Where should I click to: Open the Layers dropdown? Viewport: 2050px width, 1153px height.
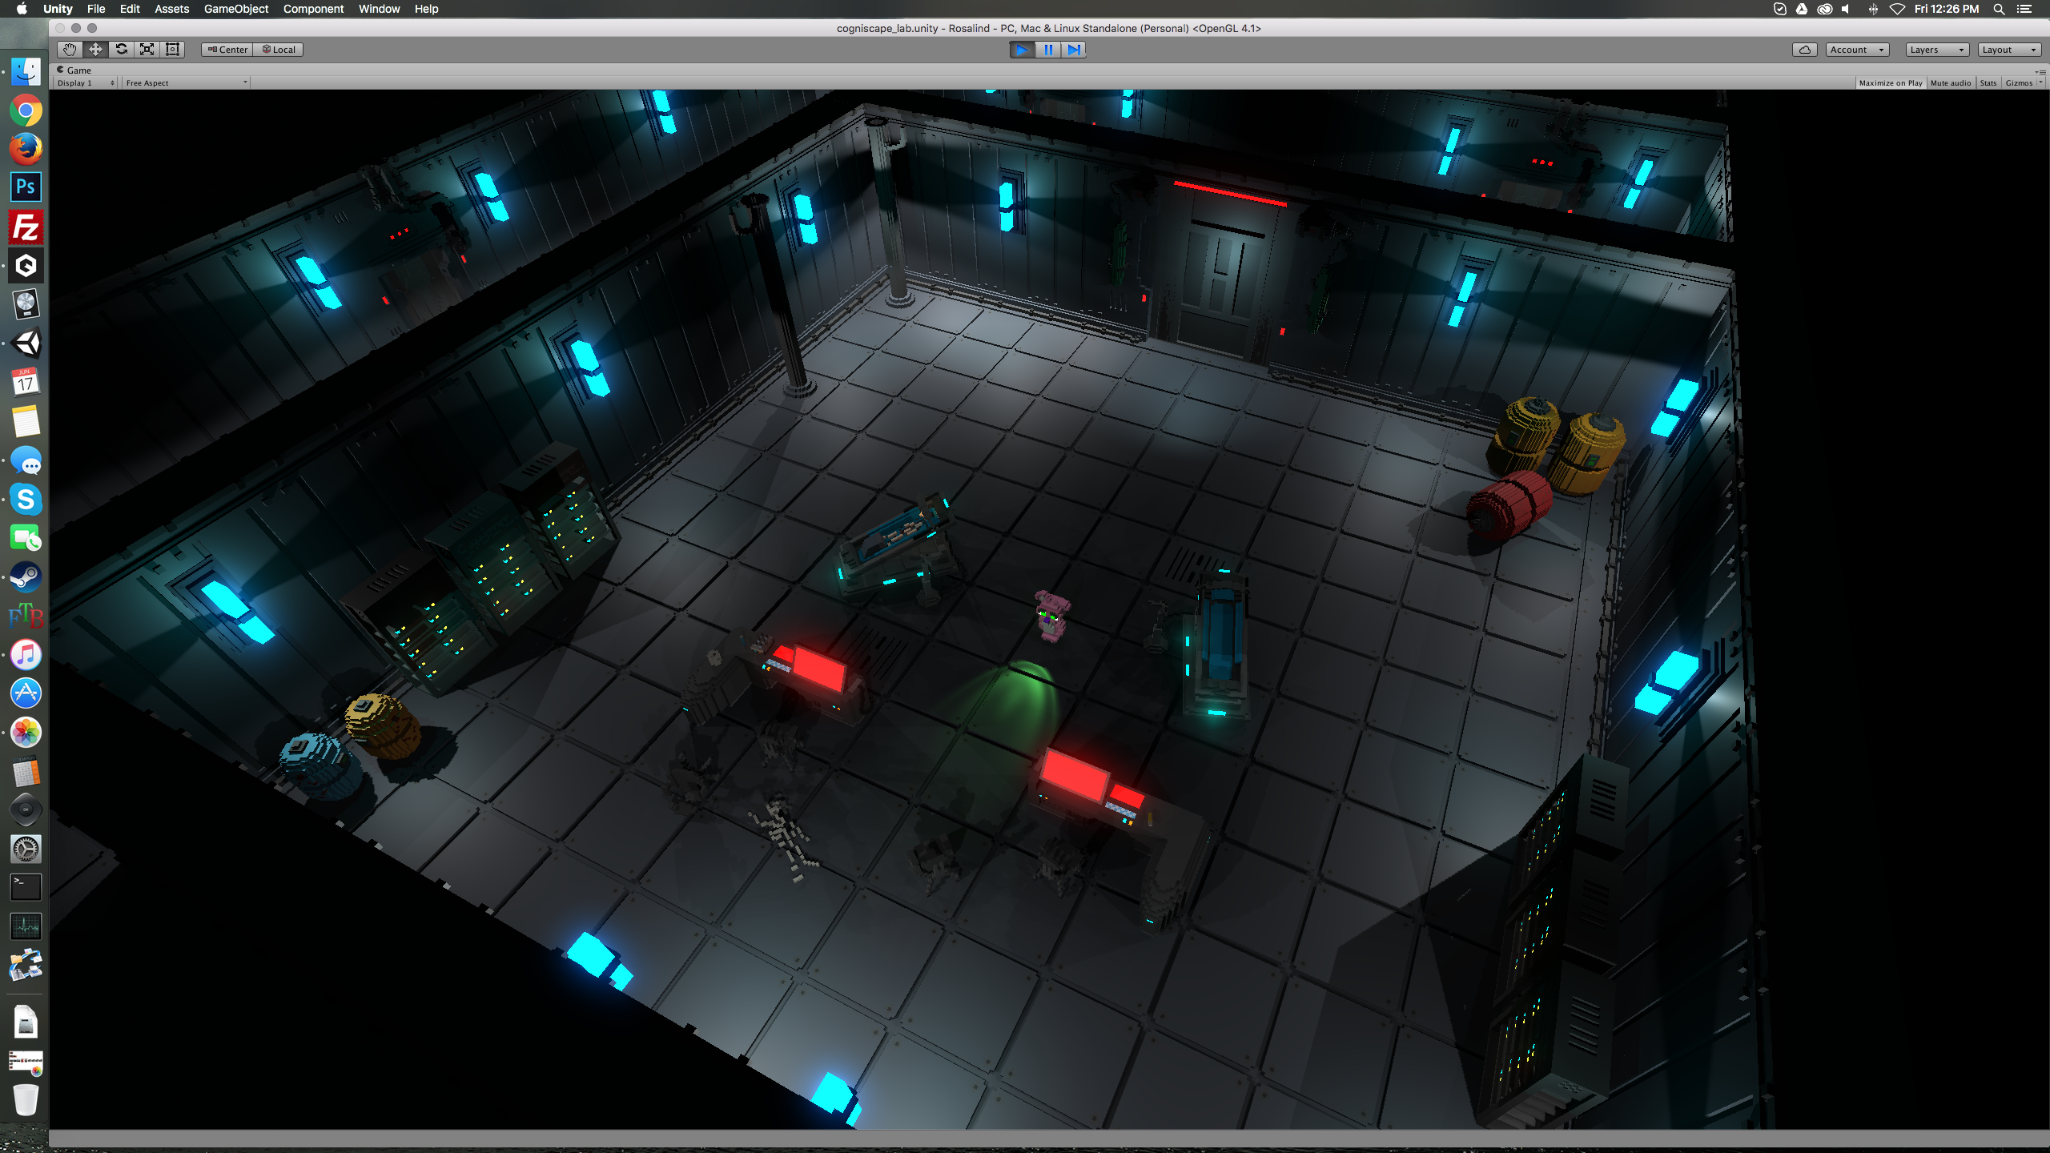[x=1935, y=50]
